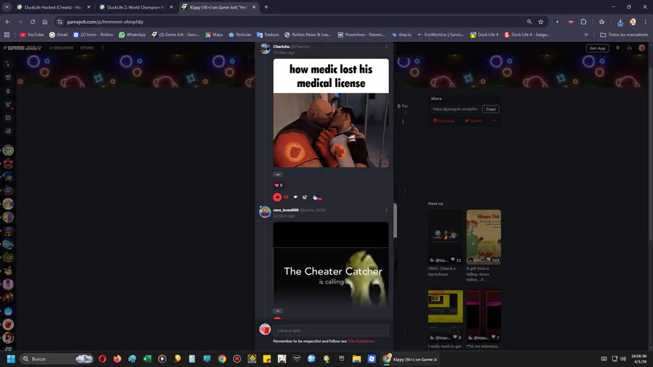
Task: Open Excel from the taskbar
Action: [147, 359]
